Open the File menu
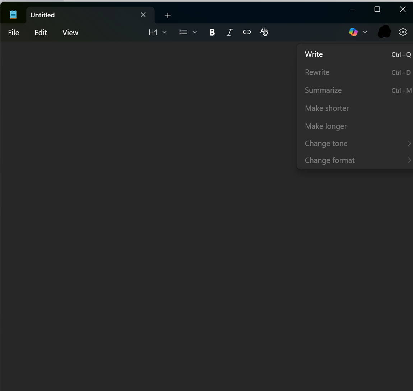This screenshot has width=413, height=391. pyautogui.click(x=14, y=32)
